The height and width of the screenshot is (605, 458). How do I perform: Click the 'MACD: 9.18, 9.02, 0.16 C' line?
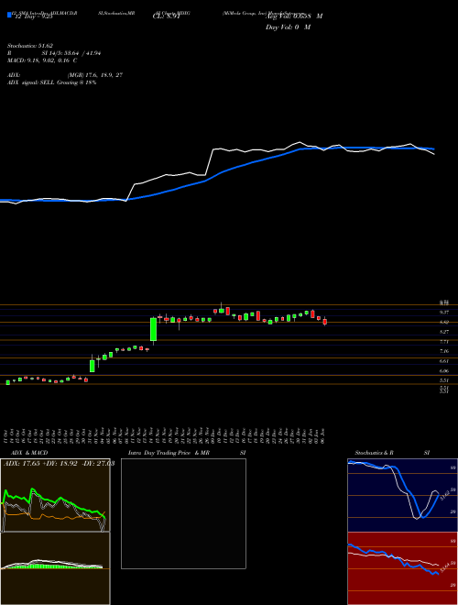coord(42,60)
